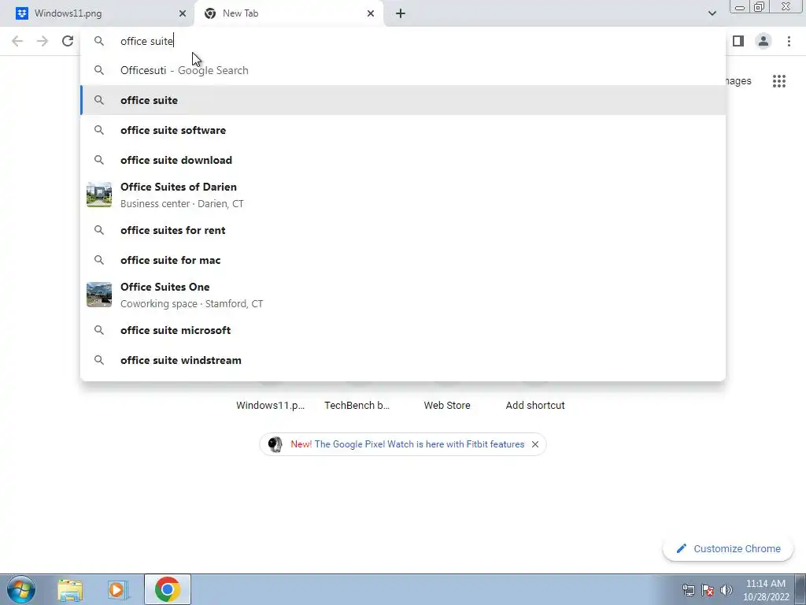806x605 pixels.
Task: Open the 'Office Suites of Darien' suggestion
Action: (403, 195)
